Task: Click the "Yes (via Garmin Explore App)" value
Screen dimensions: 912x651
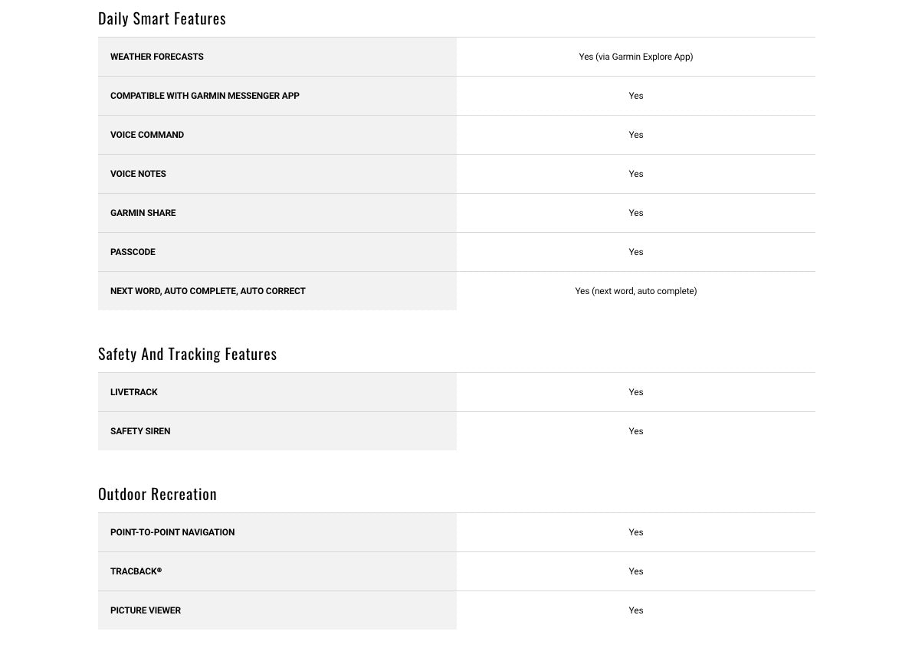Action: 635,57
